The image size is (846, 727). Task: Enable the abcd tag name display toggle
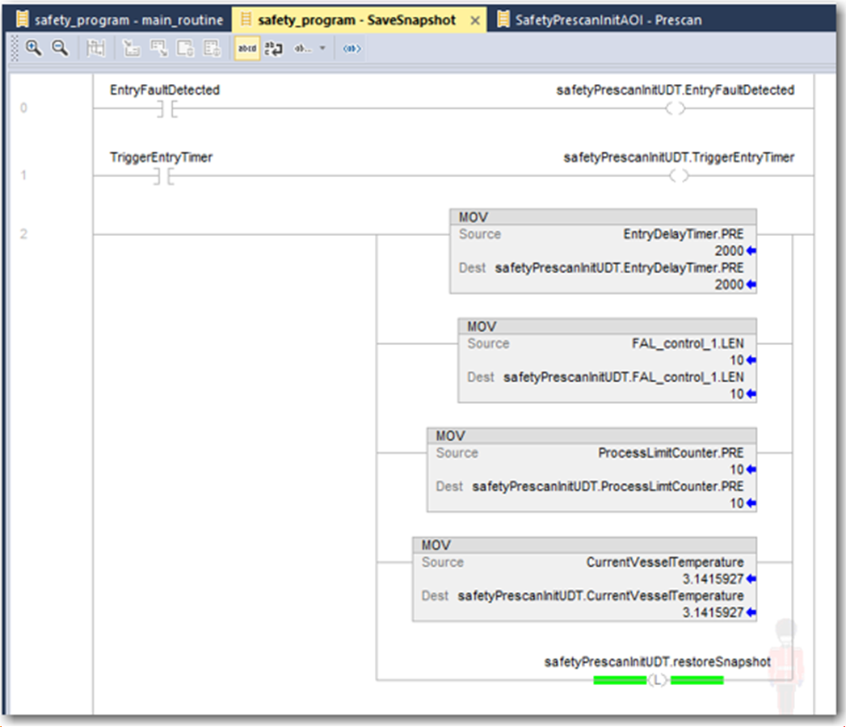pos(246,48)
